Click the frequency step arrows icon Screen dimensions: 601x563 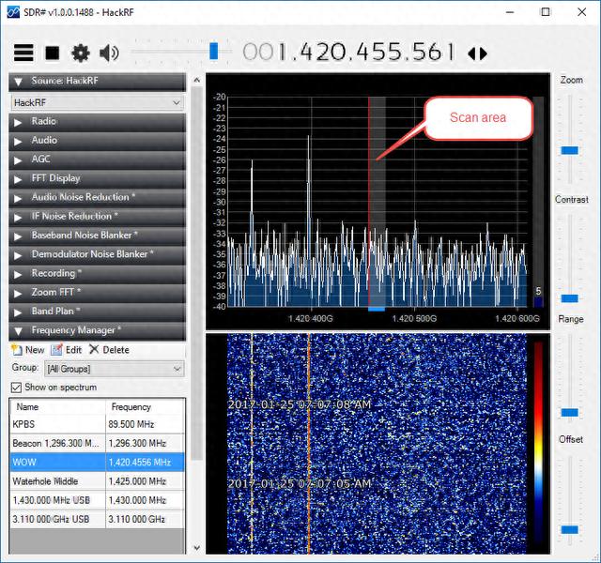477,53
